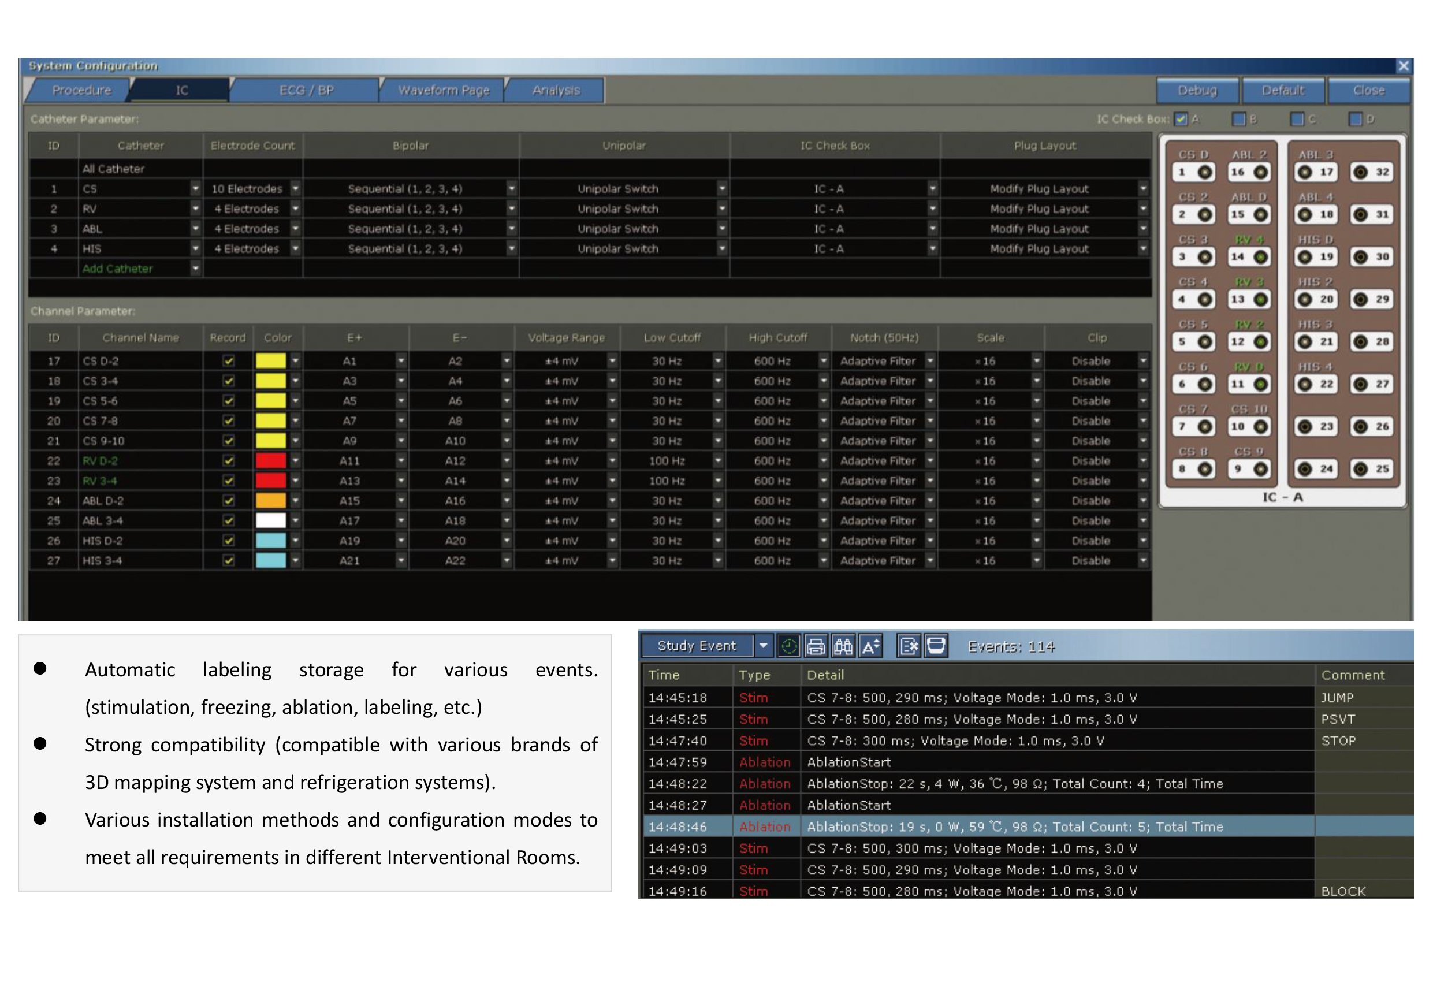Open electrode count dropdown for CS catheter
This screenshot has width=1433, height=1005.
[296, 189]
